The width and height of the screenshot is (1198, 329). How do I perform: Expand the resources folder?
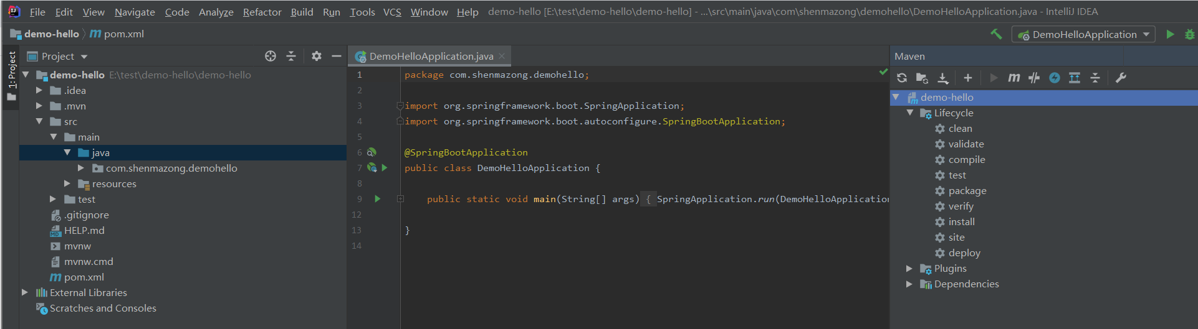point(67,183)
